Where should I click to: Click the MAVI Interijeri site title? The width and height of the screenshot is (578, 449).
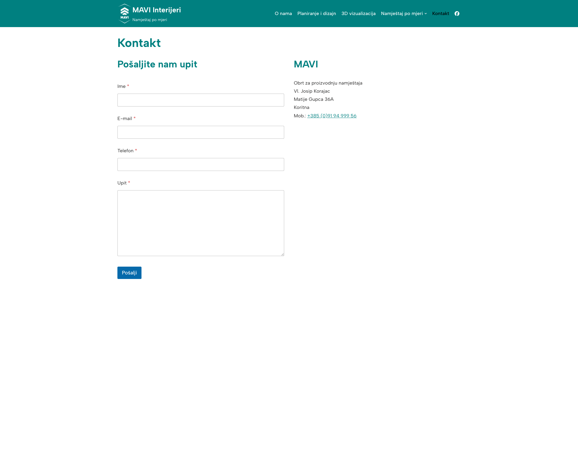(x=157, y=10)
